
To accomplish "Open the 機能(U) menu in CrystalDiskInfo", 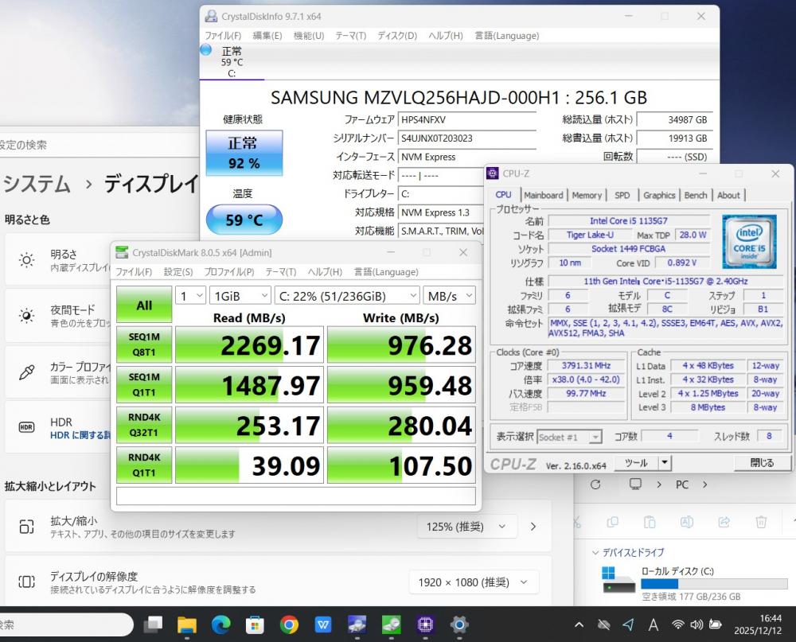I will 308,36.
